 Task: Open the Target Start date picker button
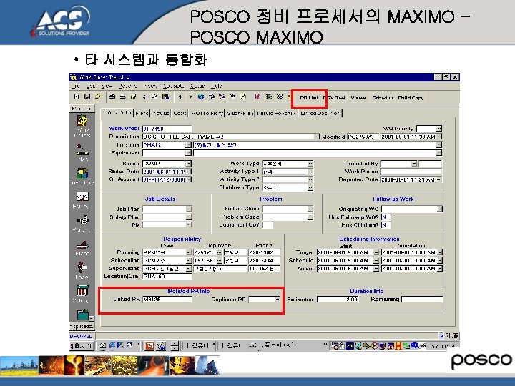coord(376,252)
